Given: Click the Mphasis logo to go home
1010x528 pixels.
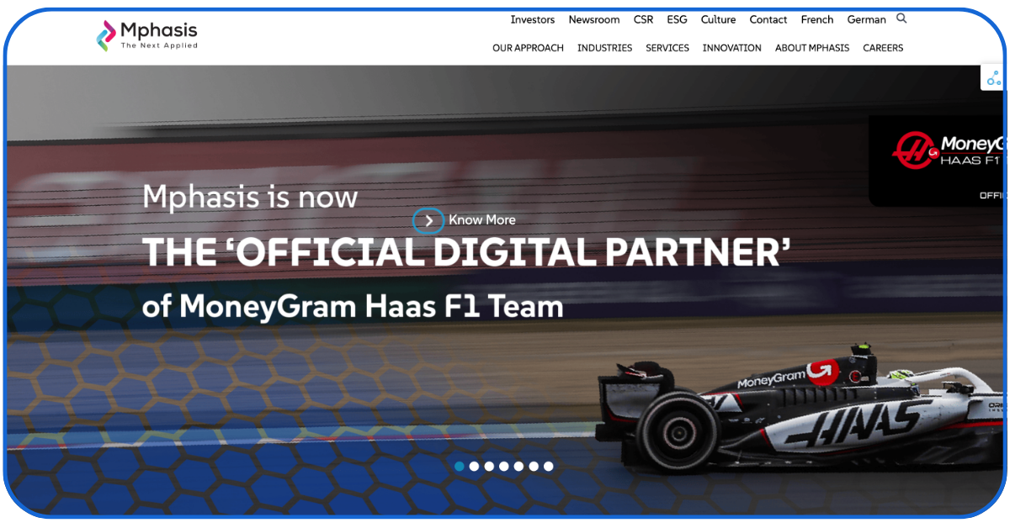Looking at the screenshot, I should click(146, 35).
